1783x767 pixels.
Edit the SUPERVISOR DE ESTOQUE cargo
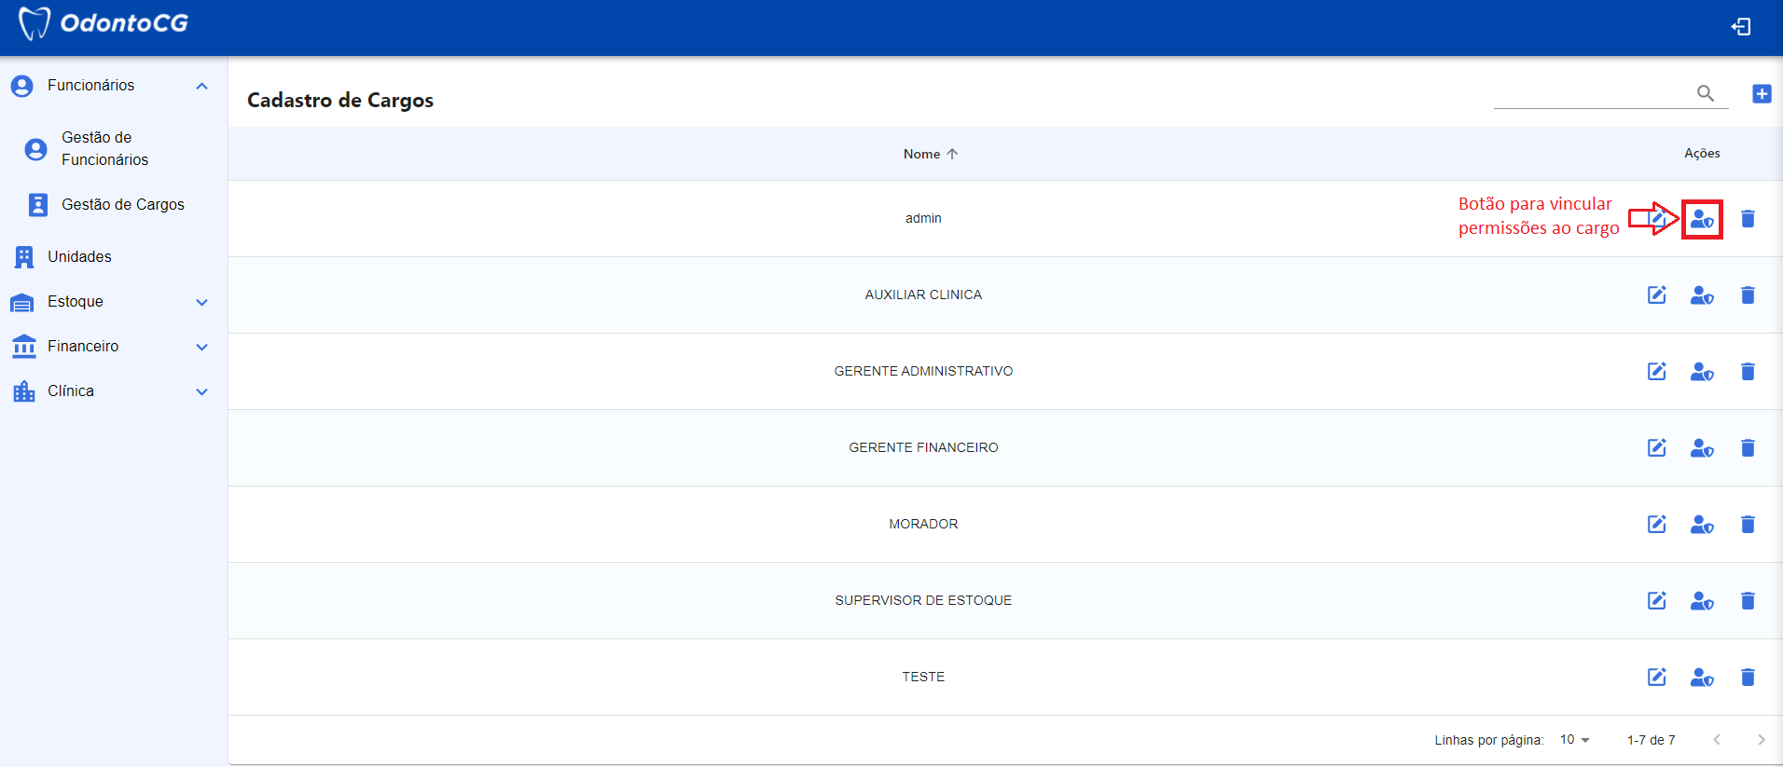point(1656,601)
